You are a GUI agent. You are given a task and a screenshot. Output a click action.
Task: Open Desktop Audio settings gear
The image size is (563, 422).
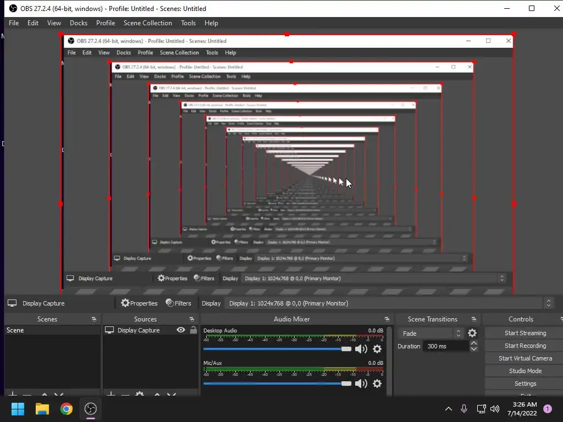pyautogui.click(x=377, y=349)
